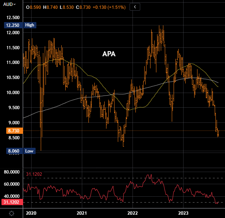Click the Low price tag
The height and width of the screenshot is (218, 225).
coord(29,151)
